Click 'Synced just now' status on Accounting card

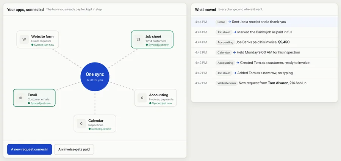point(161,103)
